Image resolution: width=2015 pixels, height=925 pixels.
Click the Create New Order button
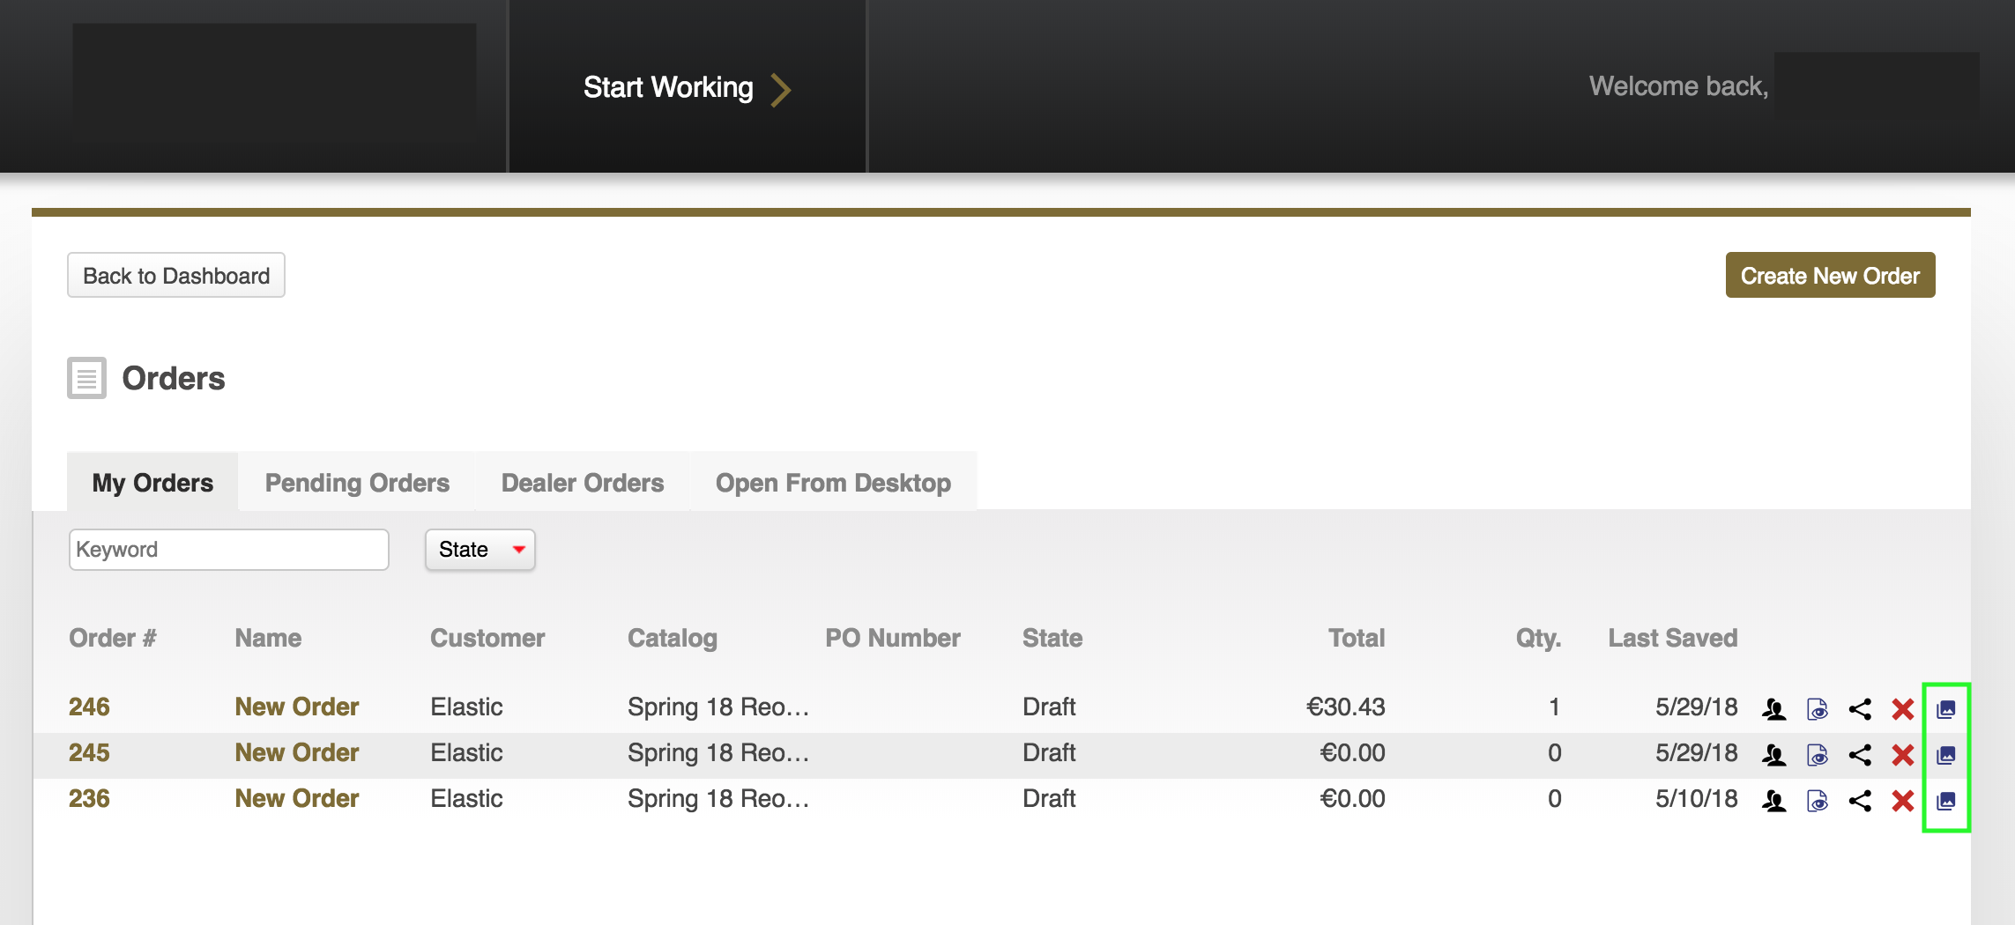coord(1830,276)
